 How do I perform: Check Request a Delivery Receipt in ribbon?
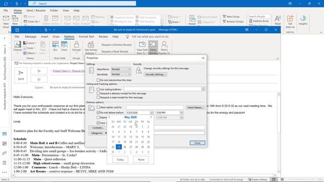(100, 45)
